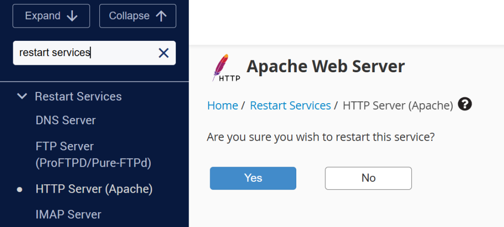Click the bullet dot beside HTTP Server (Apache)
This screenshot has width=504, height=227.
pyautogui.click(x=20, y=190)
